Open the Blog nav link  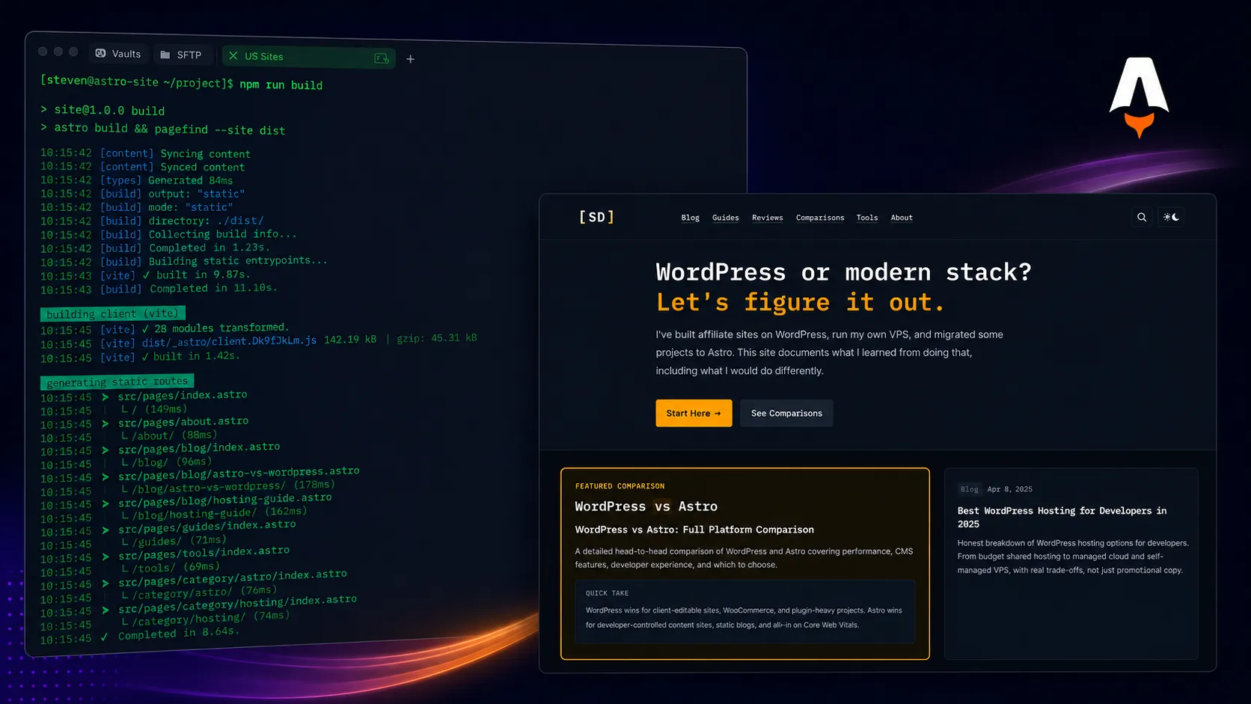(x=690, y=218)
